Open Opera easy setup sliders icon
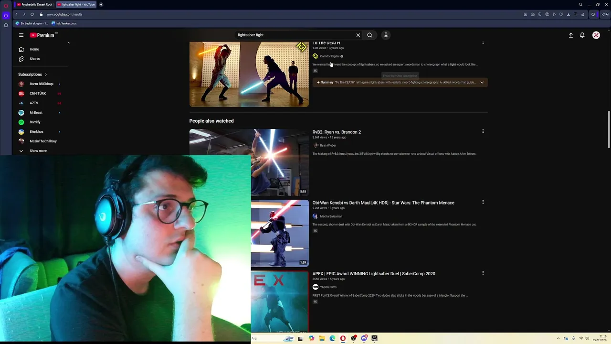This screenshot has height=344, width=611. 576,14
